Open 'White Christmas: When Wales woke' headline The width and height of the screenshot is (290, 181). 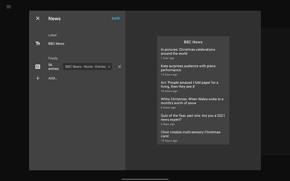(x=192, y=101)
